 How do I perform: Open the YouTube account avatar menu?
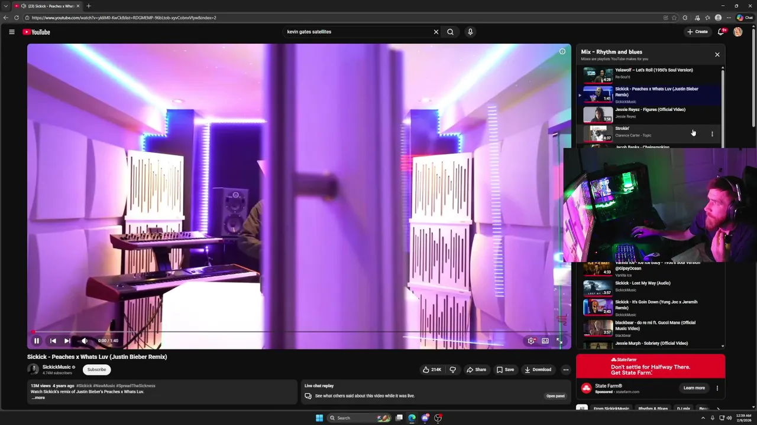coord(737,32)
